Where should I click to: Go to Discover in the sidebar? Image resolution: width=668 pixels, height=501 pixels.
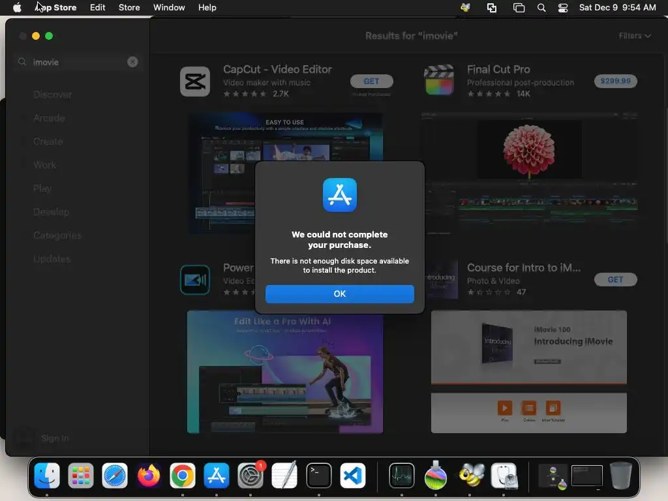pyautogui.click(x=52, y=95)
